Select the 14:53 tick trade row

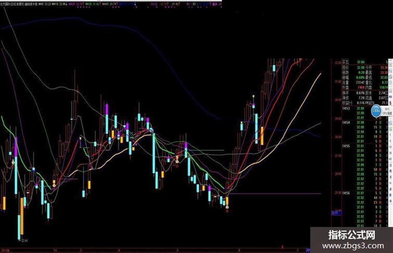[x=365, y=108]
